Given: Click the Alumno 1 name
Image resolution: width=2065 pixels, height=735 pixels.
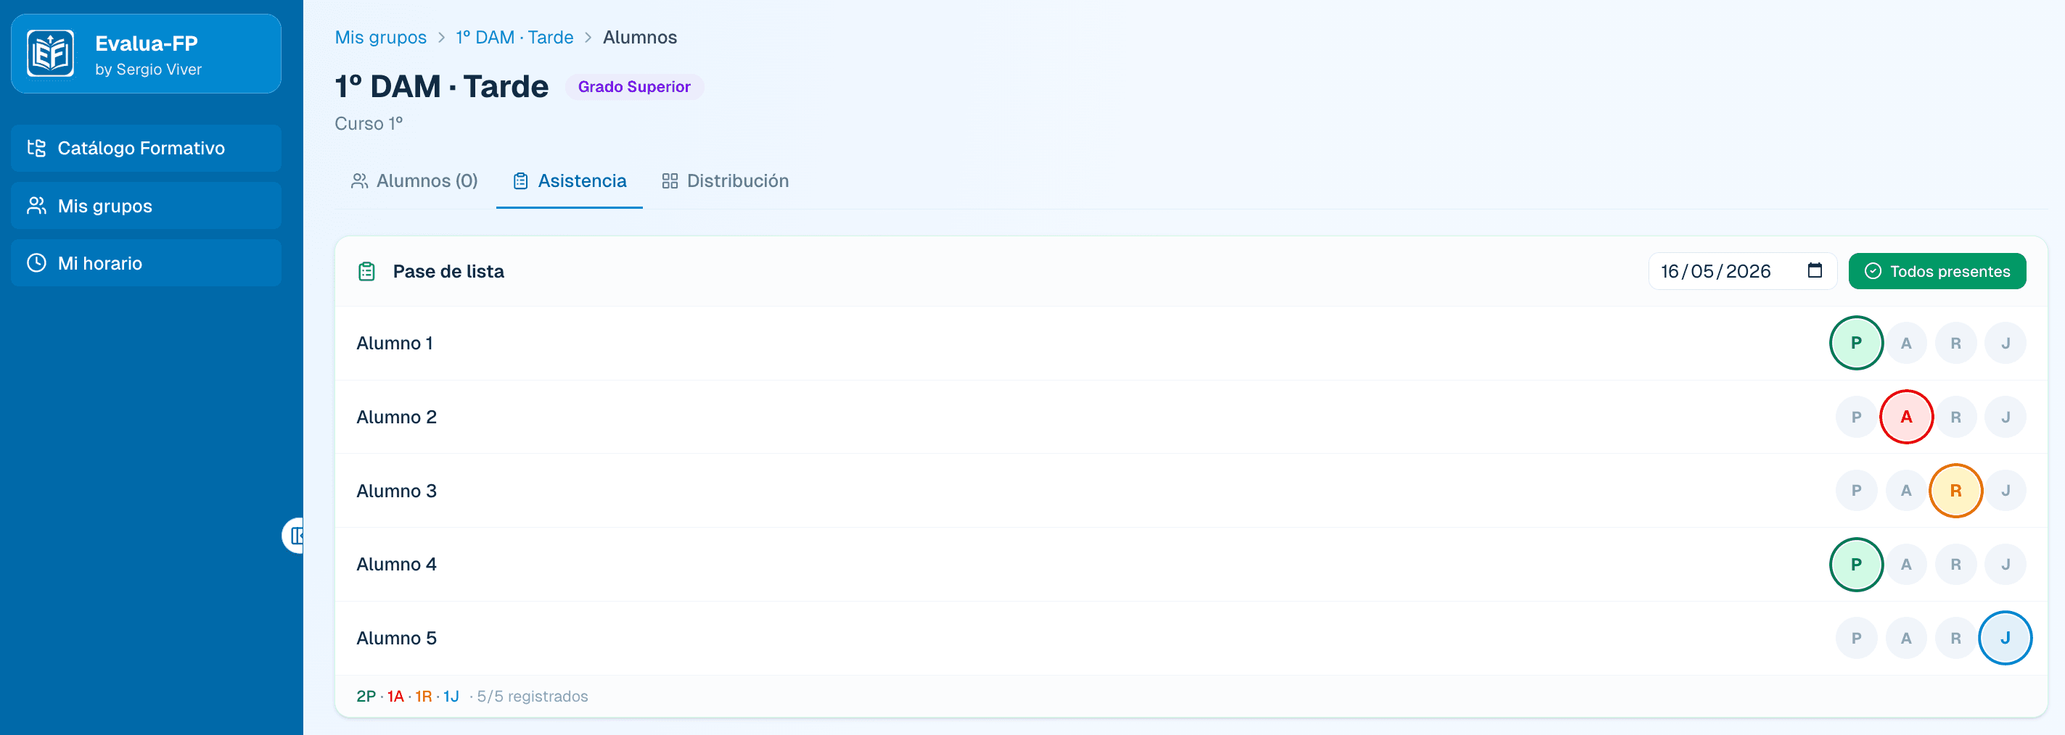Looking at the screenshot, I should coord(395,344).
